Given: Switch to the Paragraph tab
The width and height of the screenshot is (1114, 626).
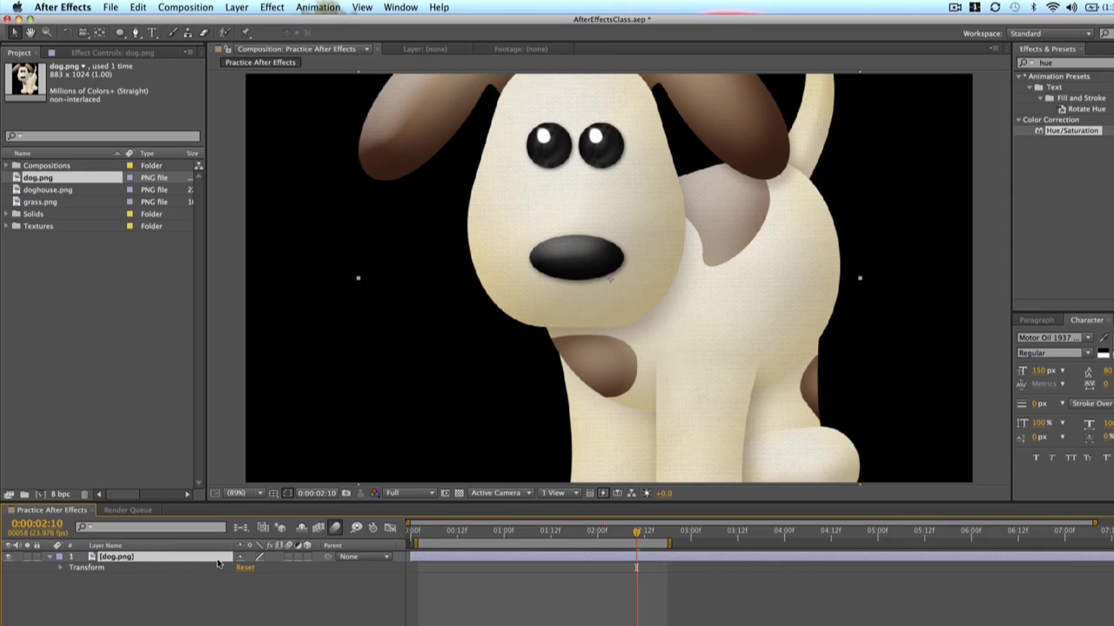Looking at the screenshot, I should click(1037, 320).
